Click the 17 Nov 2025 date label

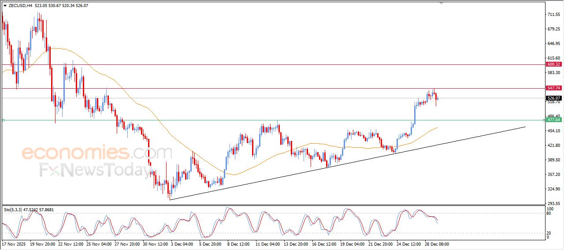(13, 244)
